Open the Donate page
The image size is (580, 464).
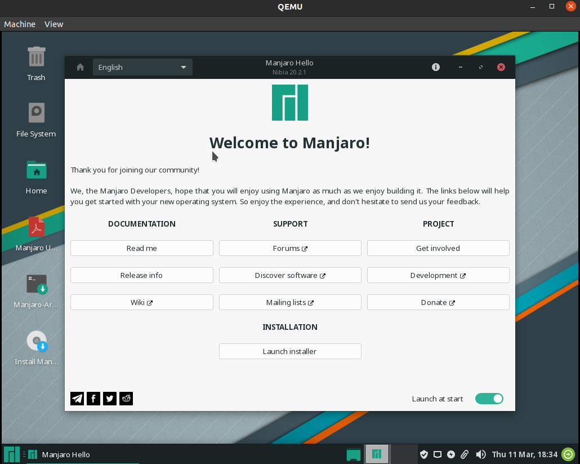[438, 302]
